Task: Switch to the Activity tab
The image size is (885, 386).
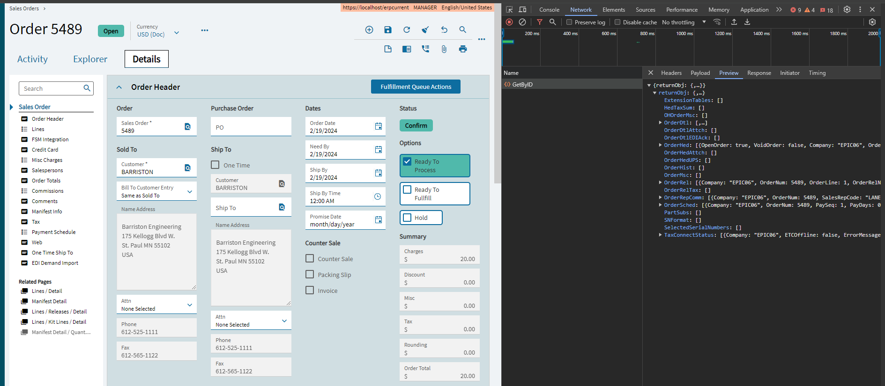Action: [x=32, y=59]
